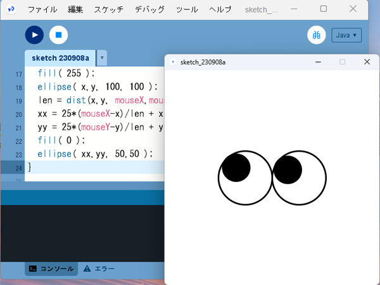The image size is (380, 285).
Task: Click the sketch window's small app icon
Action: [174, 62]
